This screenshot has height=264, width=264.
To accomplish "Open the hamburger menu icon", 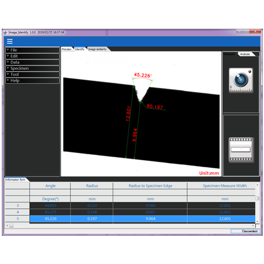I will tap(9, 41).
